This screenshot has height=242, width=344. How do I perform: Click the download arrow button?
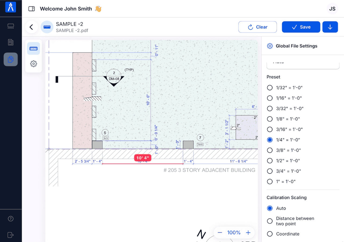[x=330, y=27]
